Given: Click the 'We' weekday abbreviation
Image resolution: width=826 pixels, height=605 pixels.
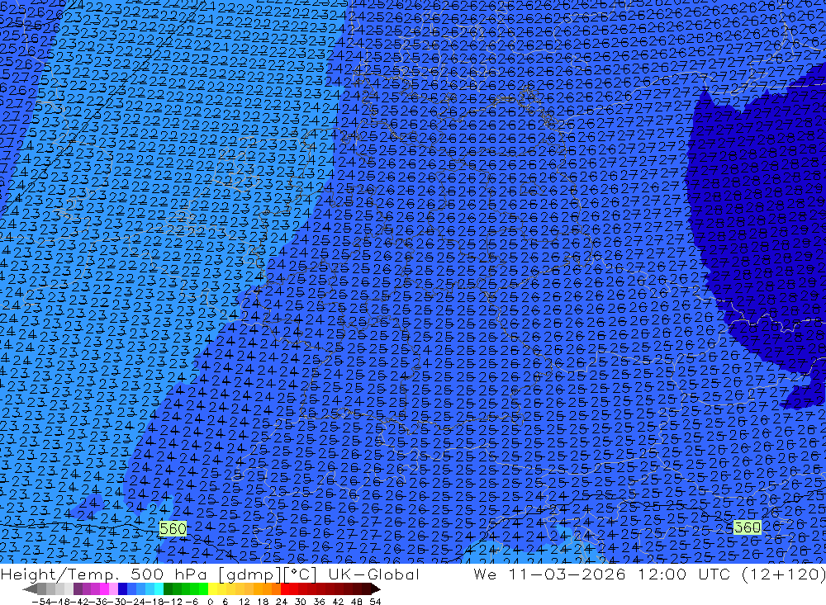Looking at the screenshot, I should (x=485, y=574).
